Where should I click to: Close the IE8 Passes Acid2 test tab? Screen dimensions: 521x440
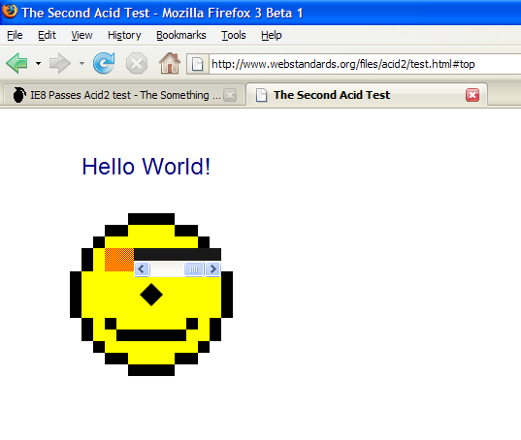(x=230, y=96)
